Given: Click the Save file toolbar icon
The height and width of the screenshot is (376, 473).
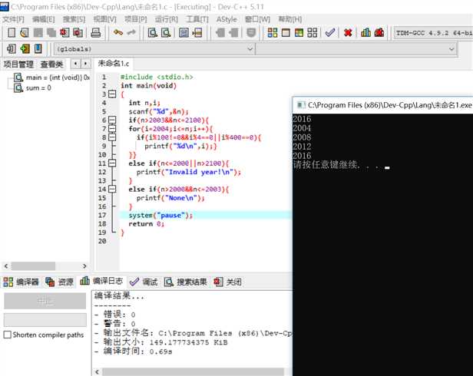Looking at the screenshot, I should [x=38, y=32].
